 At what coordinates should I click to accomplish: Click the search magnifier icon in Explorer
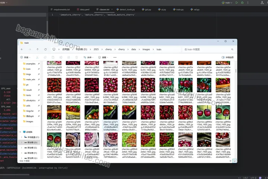[232, 49]
